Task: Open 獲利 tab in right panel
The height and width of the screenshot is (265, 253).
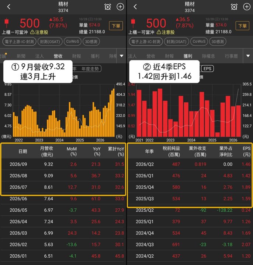Action: click(188, 56)
